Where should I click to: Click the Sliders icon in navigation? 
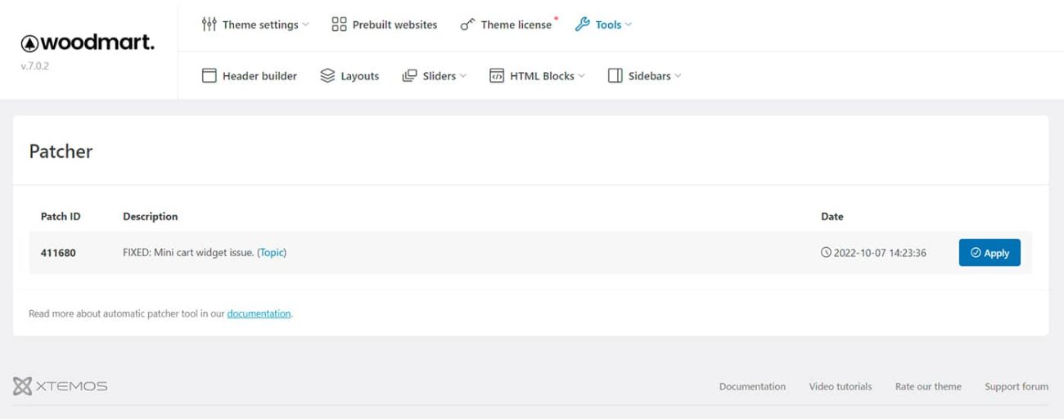click(x=409, y=76)
